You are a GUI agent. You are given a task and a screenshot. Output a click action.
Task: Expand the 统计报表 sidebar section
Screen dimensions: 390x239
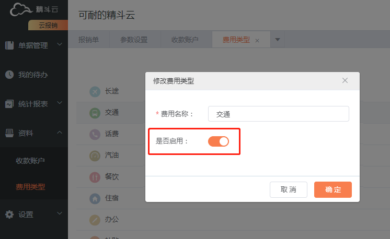(x=33, y=104)
